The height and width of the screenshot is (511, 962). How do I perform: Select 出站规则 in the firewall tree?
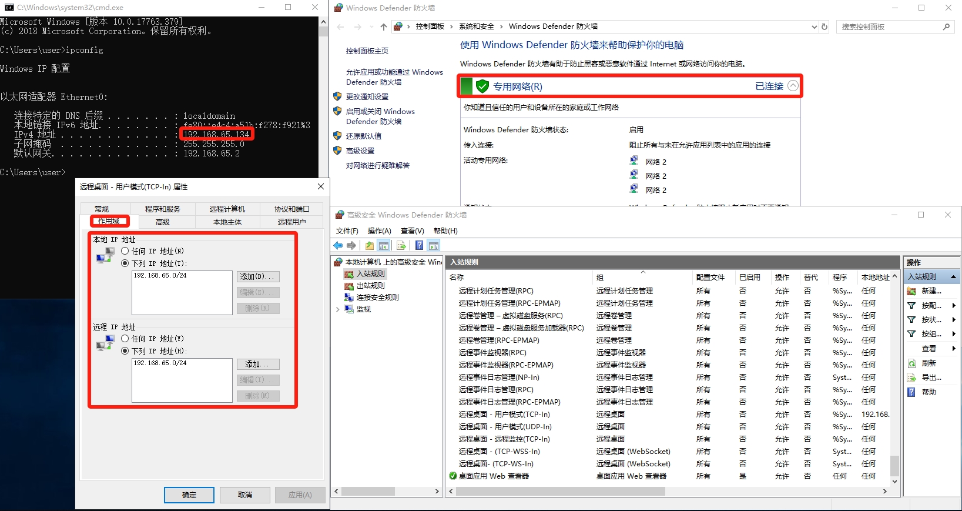tap(370, 286)
